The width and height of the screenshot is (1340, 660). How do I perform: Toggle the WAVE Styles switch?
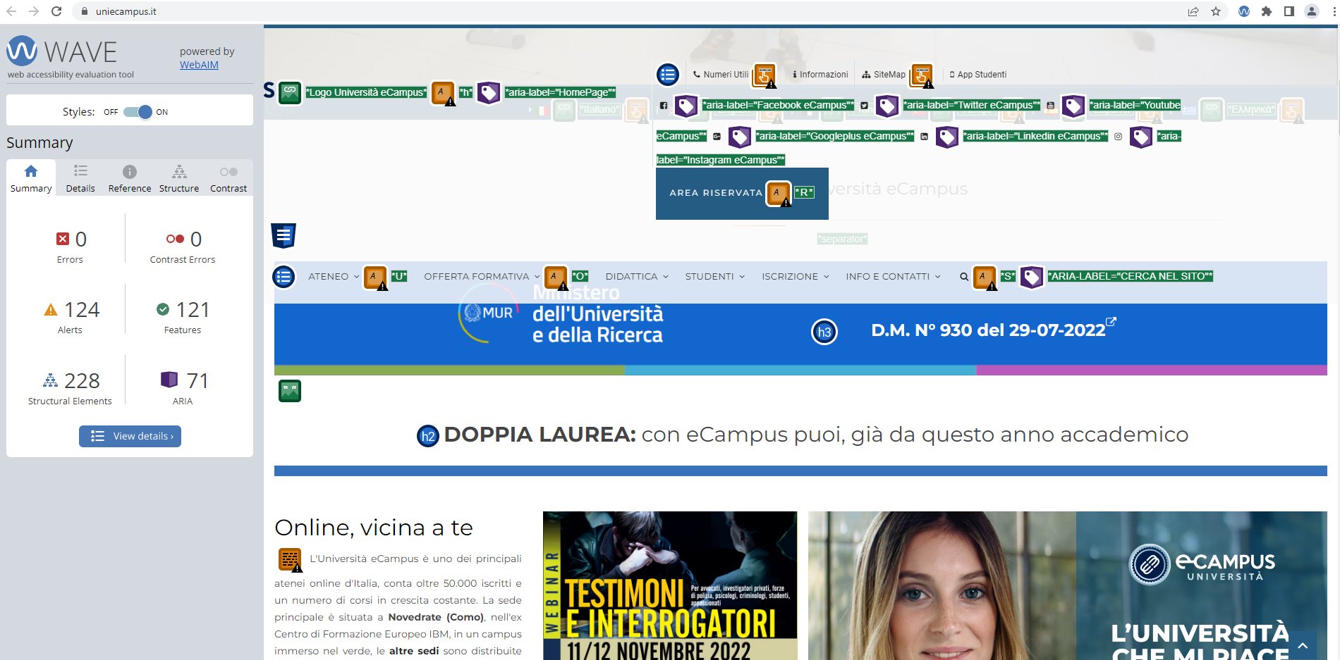coord(138,112)
